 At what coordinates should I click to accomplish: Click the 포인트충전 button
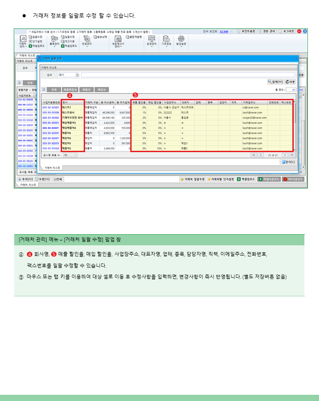coord(246,31)
